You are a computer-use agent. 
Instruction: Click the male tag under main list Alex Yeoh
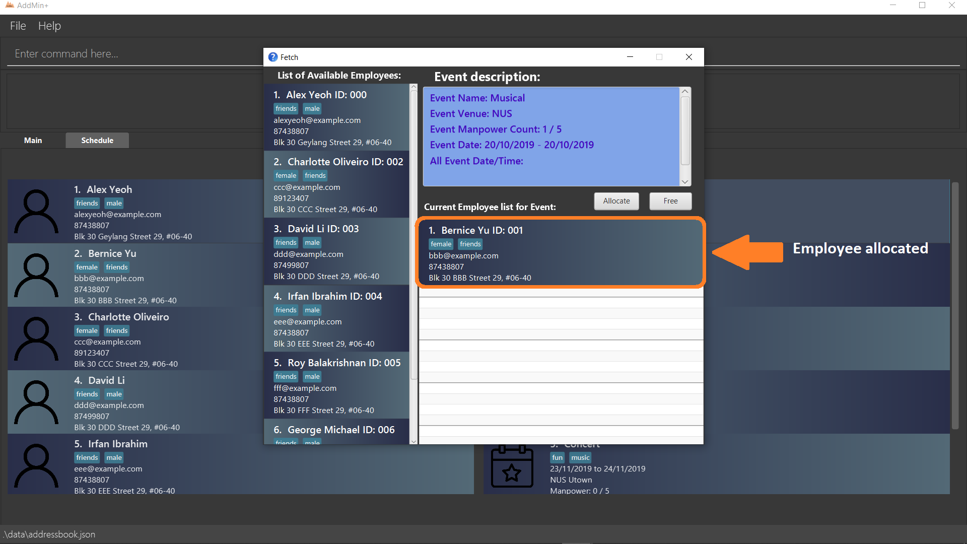[x=114, y=203]
